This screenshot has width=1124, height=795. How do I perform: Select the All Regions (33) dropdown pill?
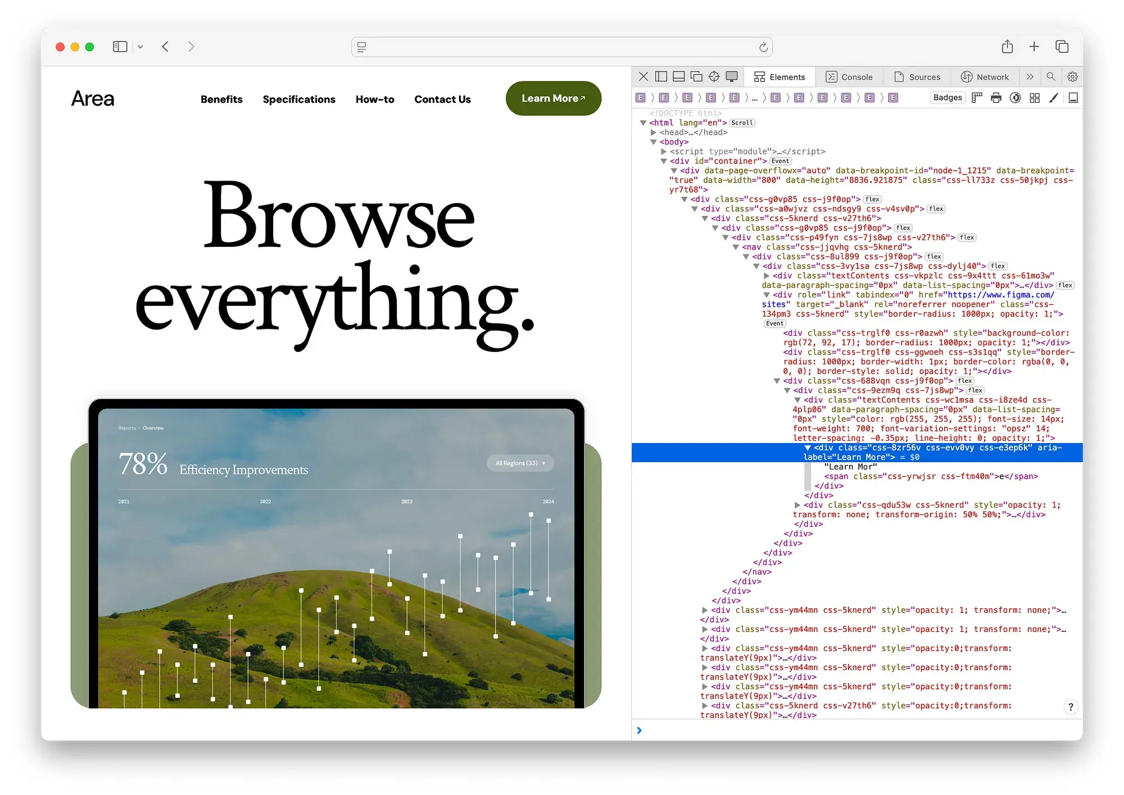tap(520, 463)
